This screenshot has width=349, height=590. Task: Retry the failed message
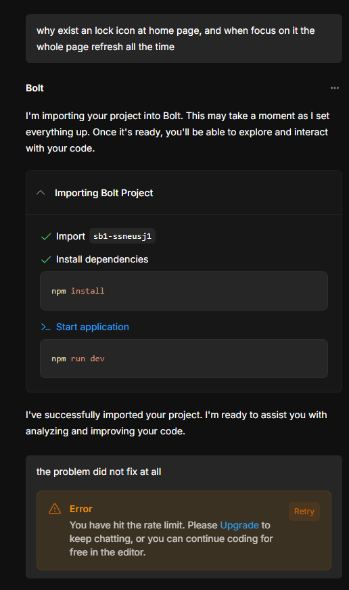[304, 512]
